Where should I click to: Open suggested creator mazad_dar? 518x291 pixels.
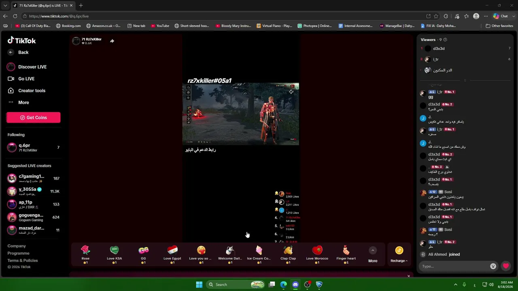[x=34, y=230]
